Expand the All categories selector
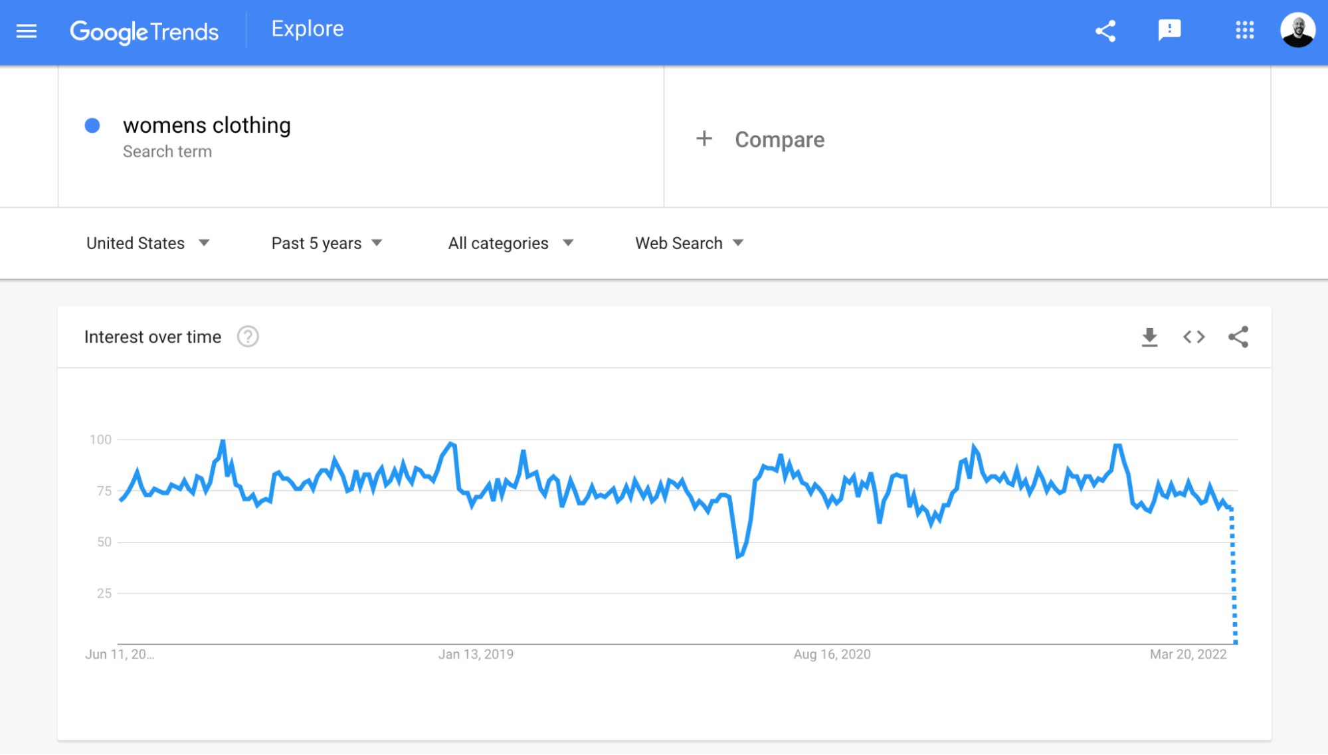The width and height of the screenshot is (1328, 755). point(510,243)
